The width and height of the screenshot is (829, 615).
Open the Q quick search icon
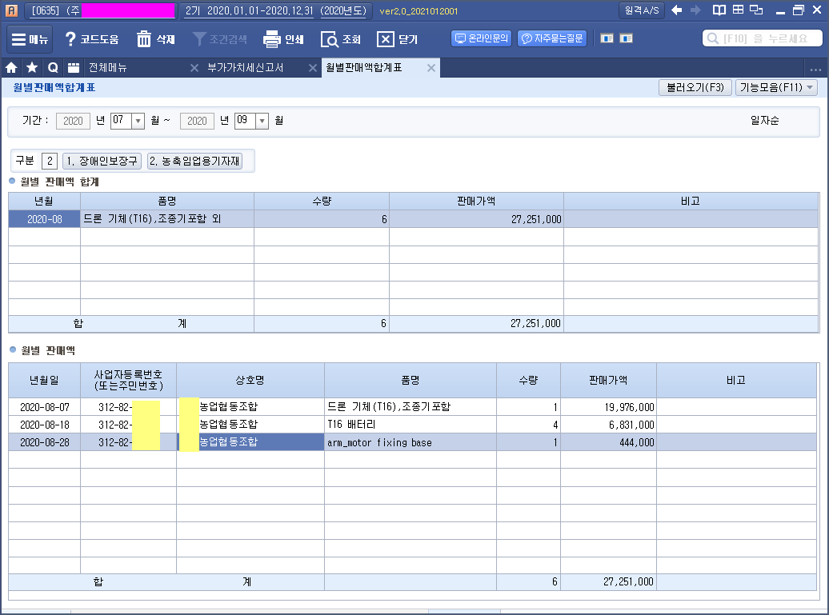tap(53, 68)
